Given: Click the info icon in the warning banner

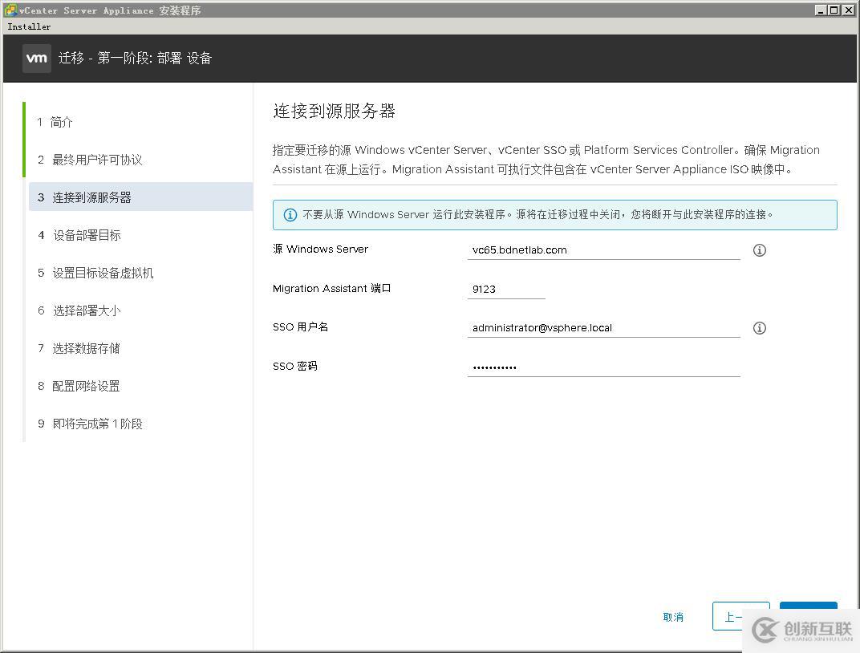Looking at the screenshot, I should [x=290, y=215].
